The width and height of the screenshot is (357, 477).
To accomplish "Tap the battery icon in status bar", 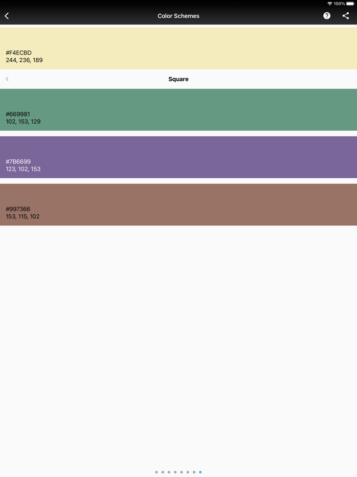I will tap(350, 4).
